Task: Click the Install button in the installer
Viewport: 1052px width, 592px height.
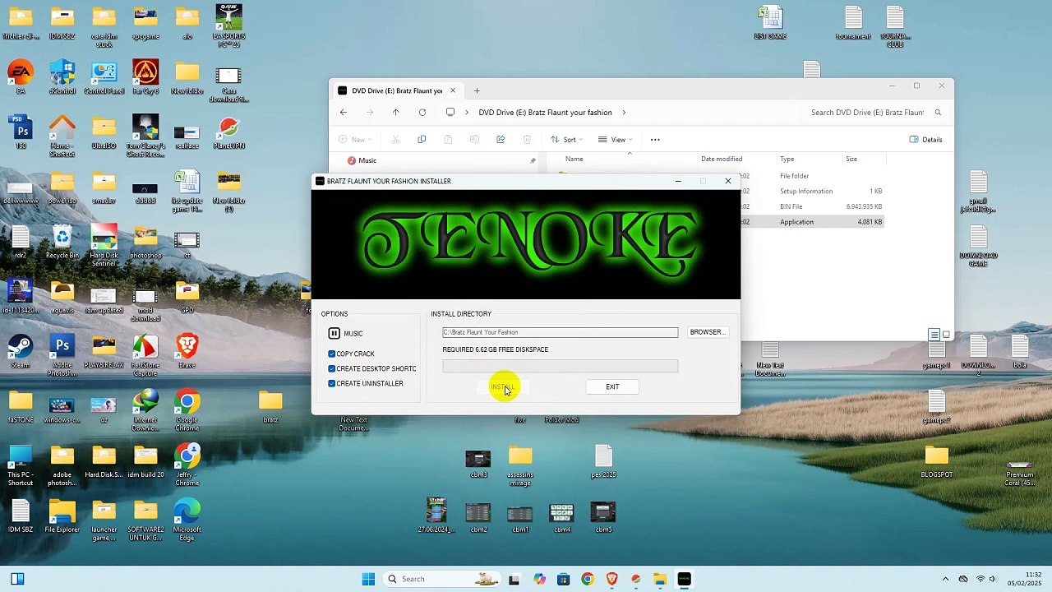Action: click(x=502, y=386)
